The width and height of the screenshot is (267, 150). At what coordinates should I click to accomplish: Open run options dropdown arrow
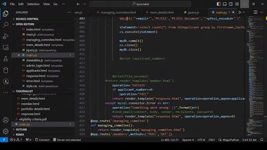244,12
